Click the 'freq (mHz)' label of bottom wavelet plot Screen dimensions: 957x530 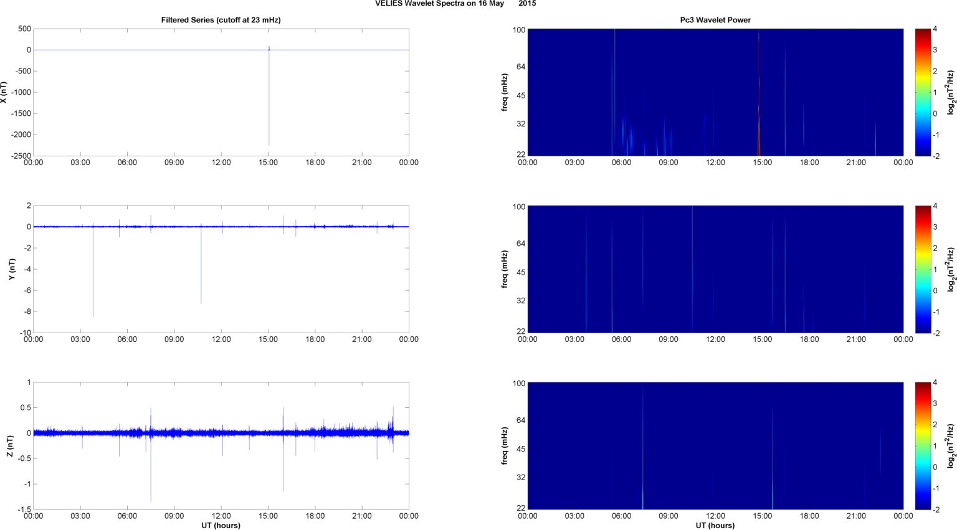(x=504, y=446)
